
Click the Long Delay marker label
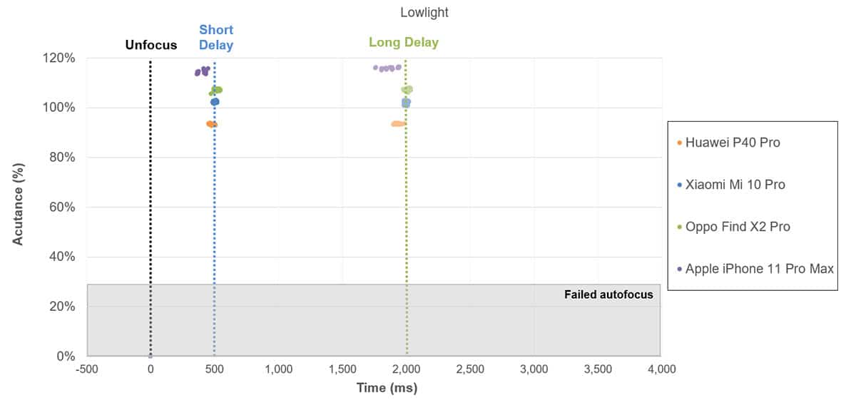point(403,42)
